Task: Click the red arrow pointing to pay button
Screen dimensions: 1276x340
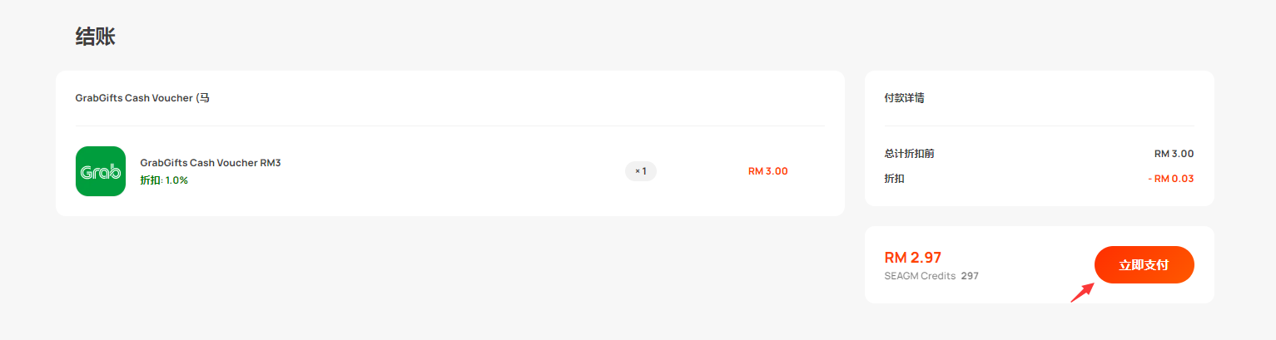Action: pos(1081,292)
